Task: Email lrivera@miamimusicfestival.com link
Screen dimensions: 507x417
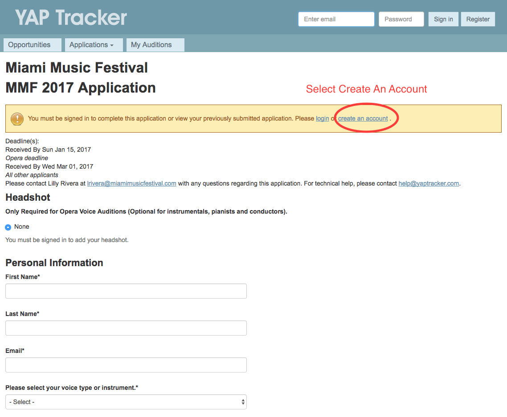Action: 131,183
